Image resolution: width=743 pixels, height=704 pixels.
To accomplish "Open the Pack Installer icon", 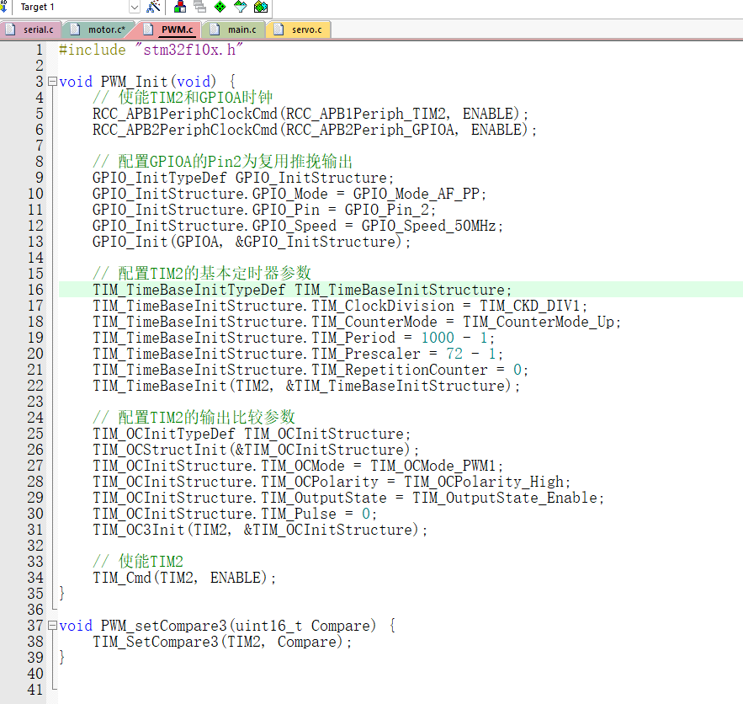I will (261, 7).
